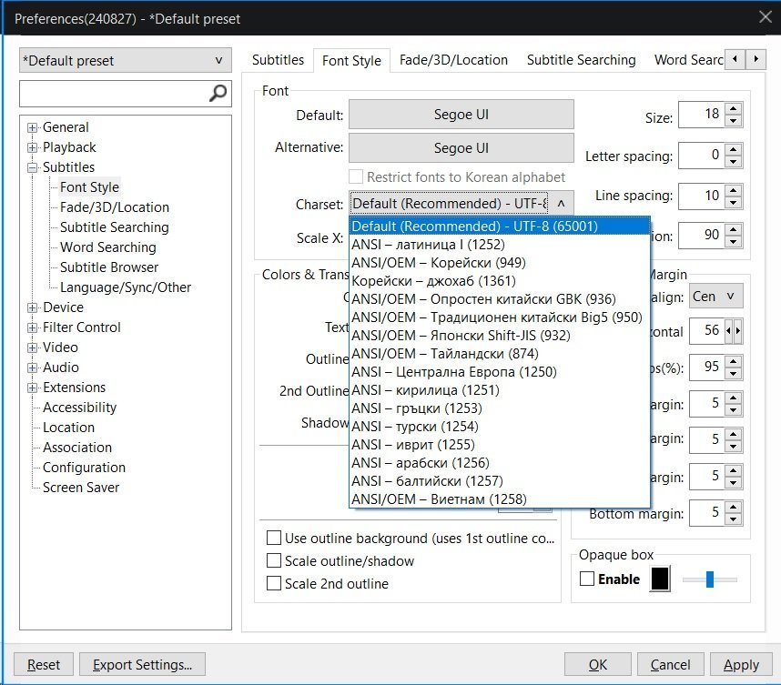Screen dimensions: 781x685
Task: Pick the black opaque box color swatch
Action: click(660, 579)
